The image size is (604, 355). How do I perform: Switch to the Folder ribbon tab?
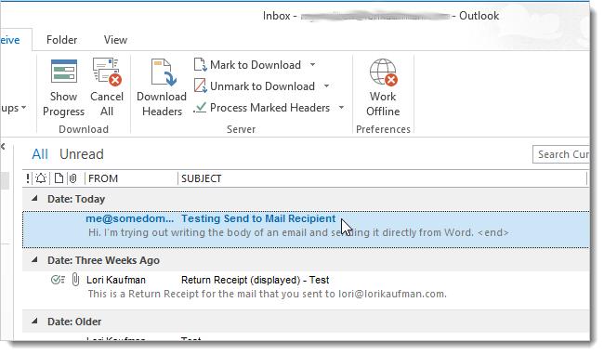61,40
